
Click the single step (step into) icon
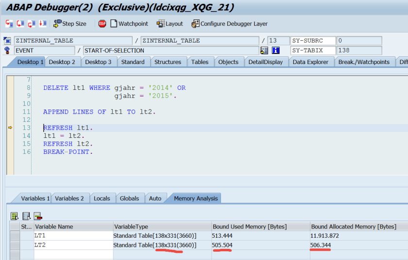(x=9, y=23)
